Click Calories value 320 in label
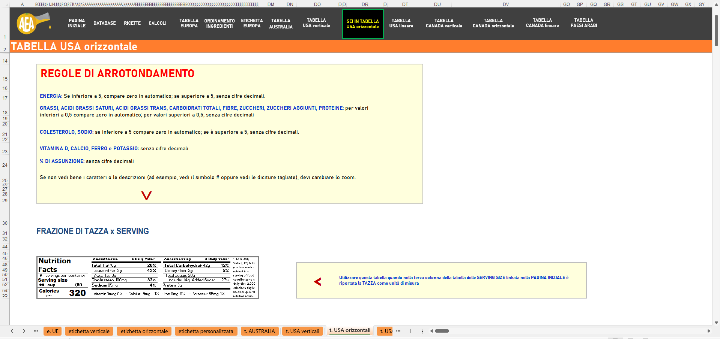 (78, 293)
